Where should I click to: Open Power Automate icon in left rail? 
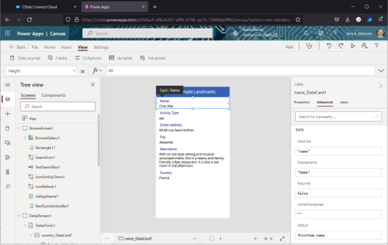(x=8, y=157)
